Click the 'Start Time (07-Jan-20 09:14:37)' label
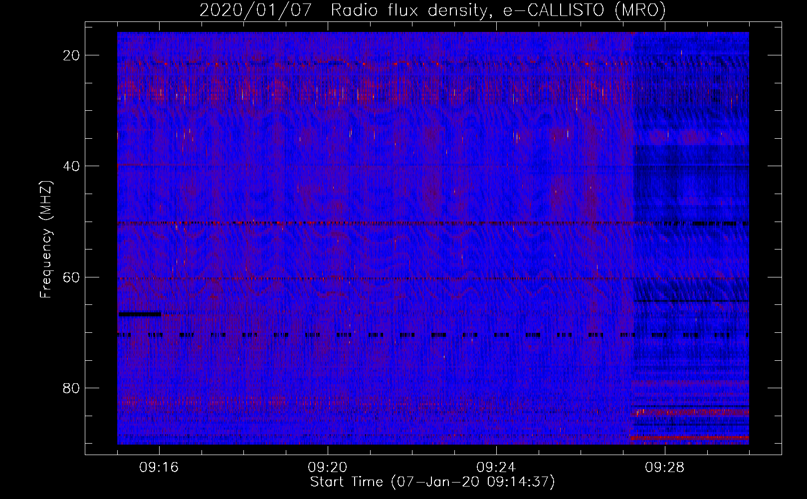 (x=432, y=482)
